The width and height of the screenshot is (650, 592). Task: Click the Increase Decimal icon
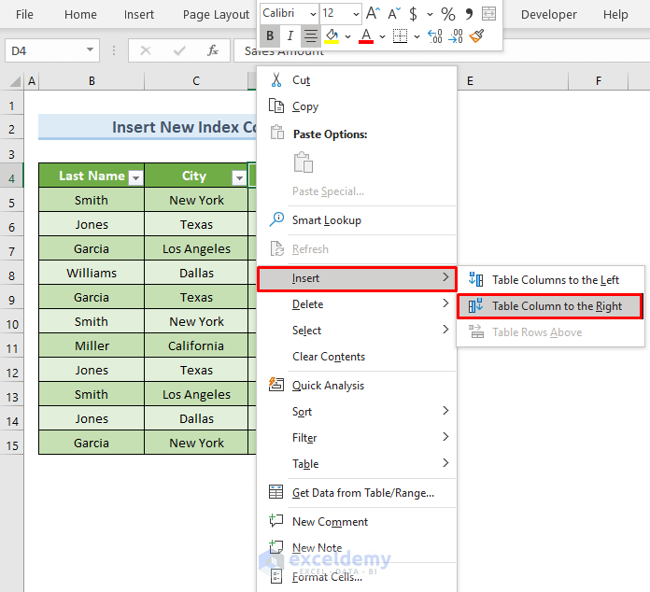[434, 36]
